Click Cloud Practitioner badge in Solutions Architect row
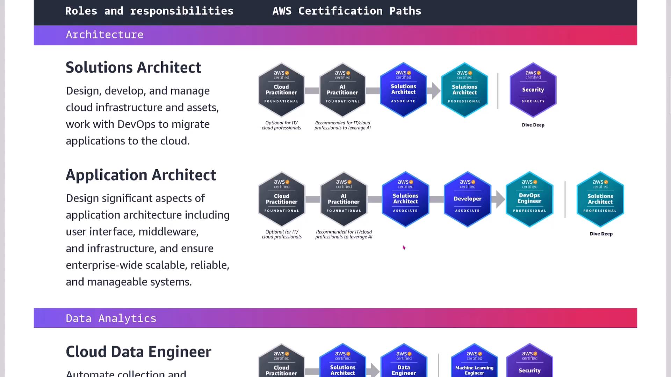 [x=281, y=90]
